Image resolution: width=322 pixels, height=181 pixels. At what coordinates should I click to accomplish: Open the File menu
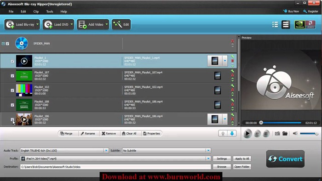tap(11, 11)
